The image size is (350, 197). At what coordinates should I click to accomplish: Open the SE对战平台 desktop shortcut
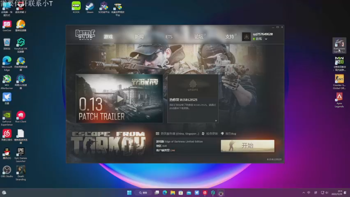[104, 7]
